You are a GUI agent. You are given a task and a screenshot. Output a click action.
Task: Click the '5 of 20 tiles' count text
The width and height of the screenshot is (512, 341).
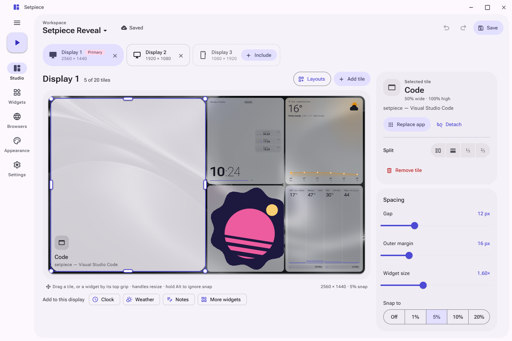tap(97, 80)
